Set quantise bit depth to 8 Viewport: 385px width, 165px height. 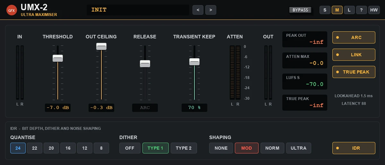[101, 148]
